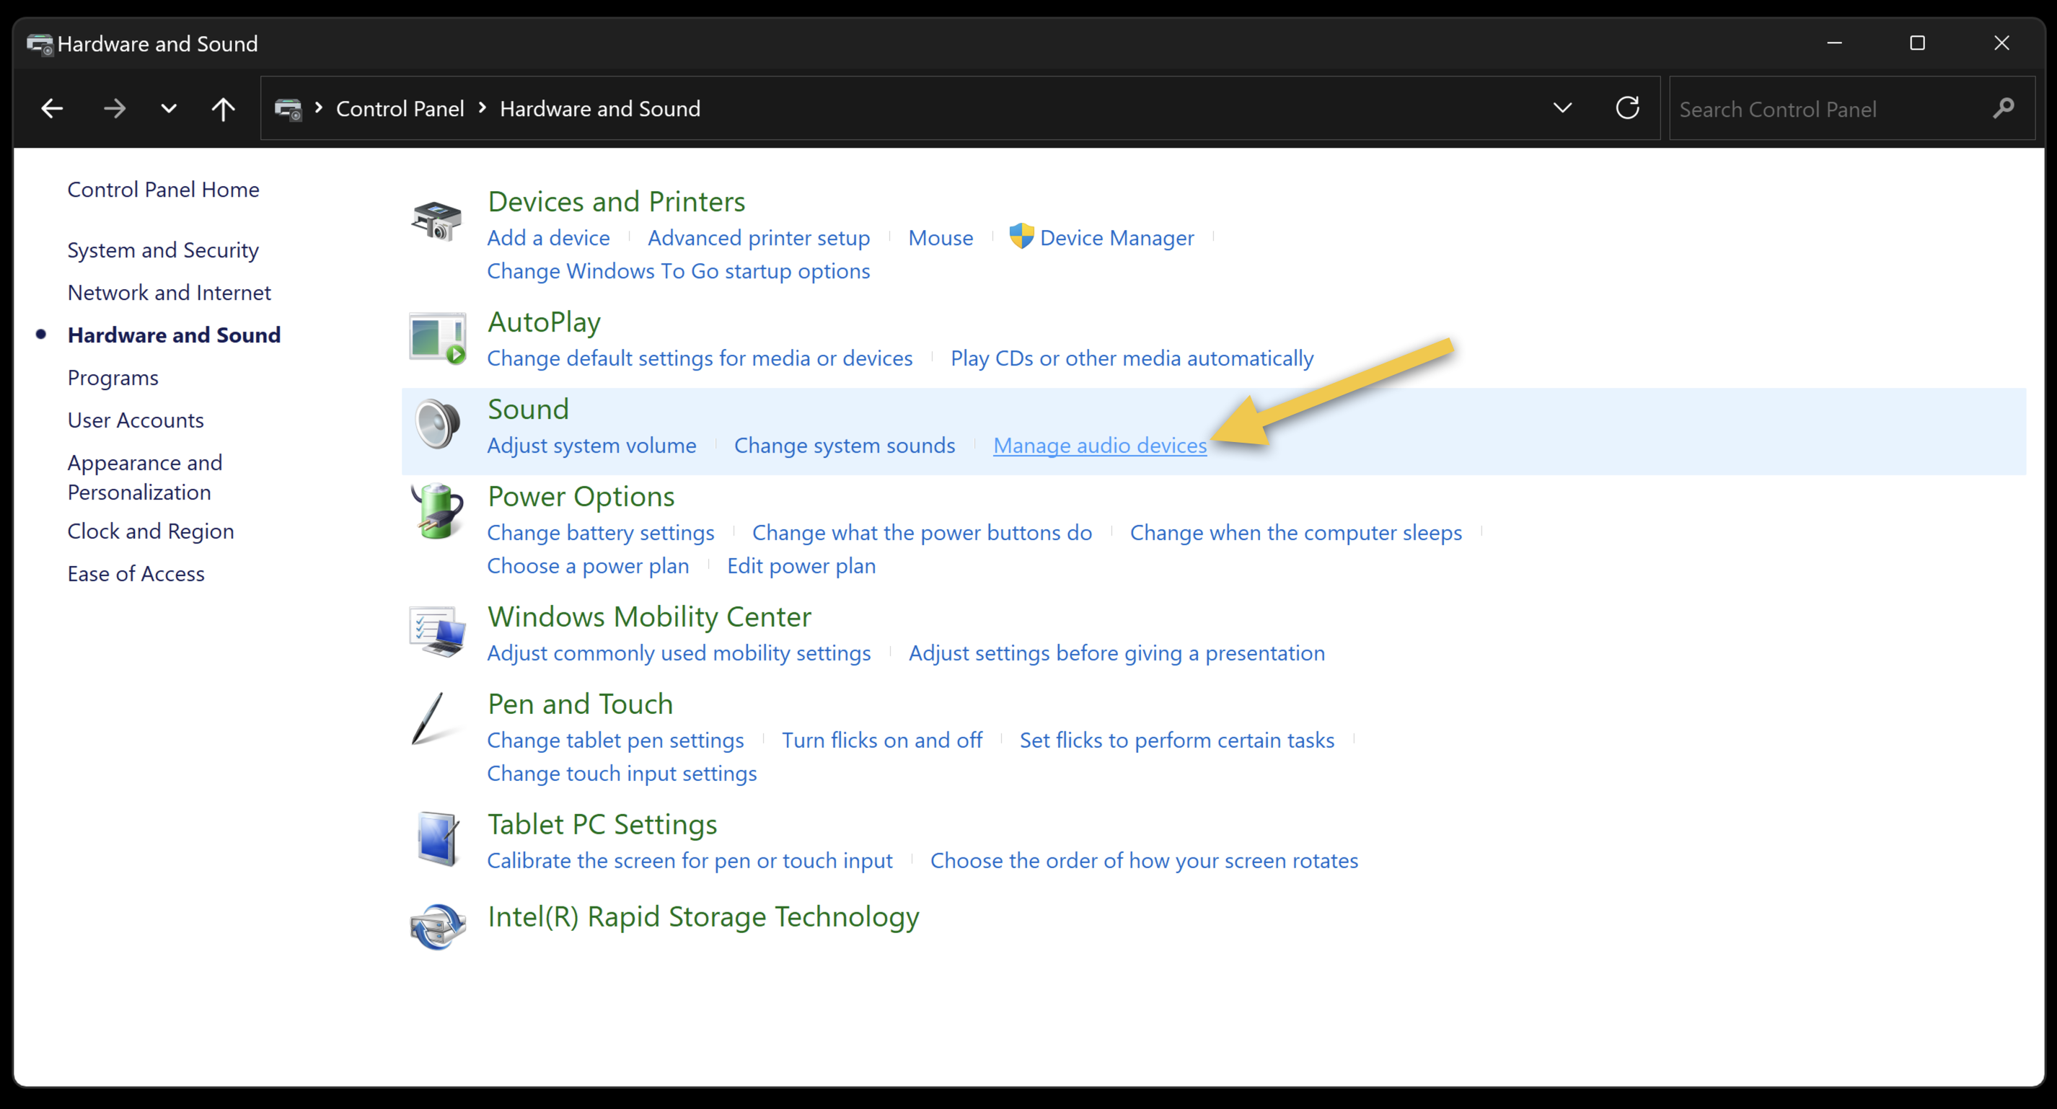Click the Windows Mobility Center icon
Viewport: 2057px width, 1109px height.
coord(437,631)
